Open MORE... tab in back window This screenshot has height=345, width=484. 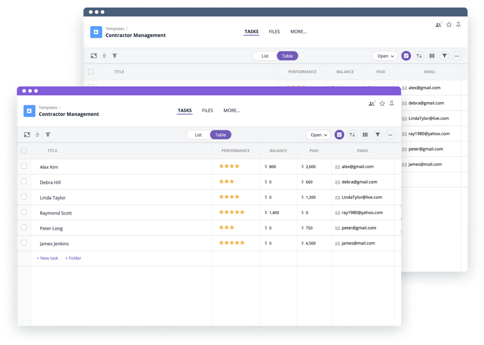pyautogui.click(x=299, y=32)
